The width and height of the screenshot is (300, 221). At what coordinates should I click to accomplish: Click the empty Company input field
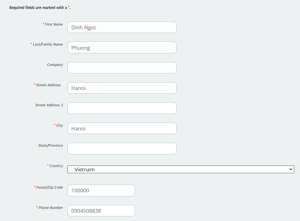(122, 68)
